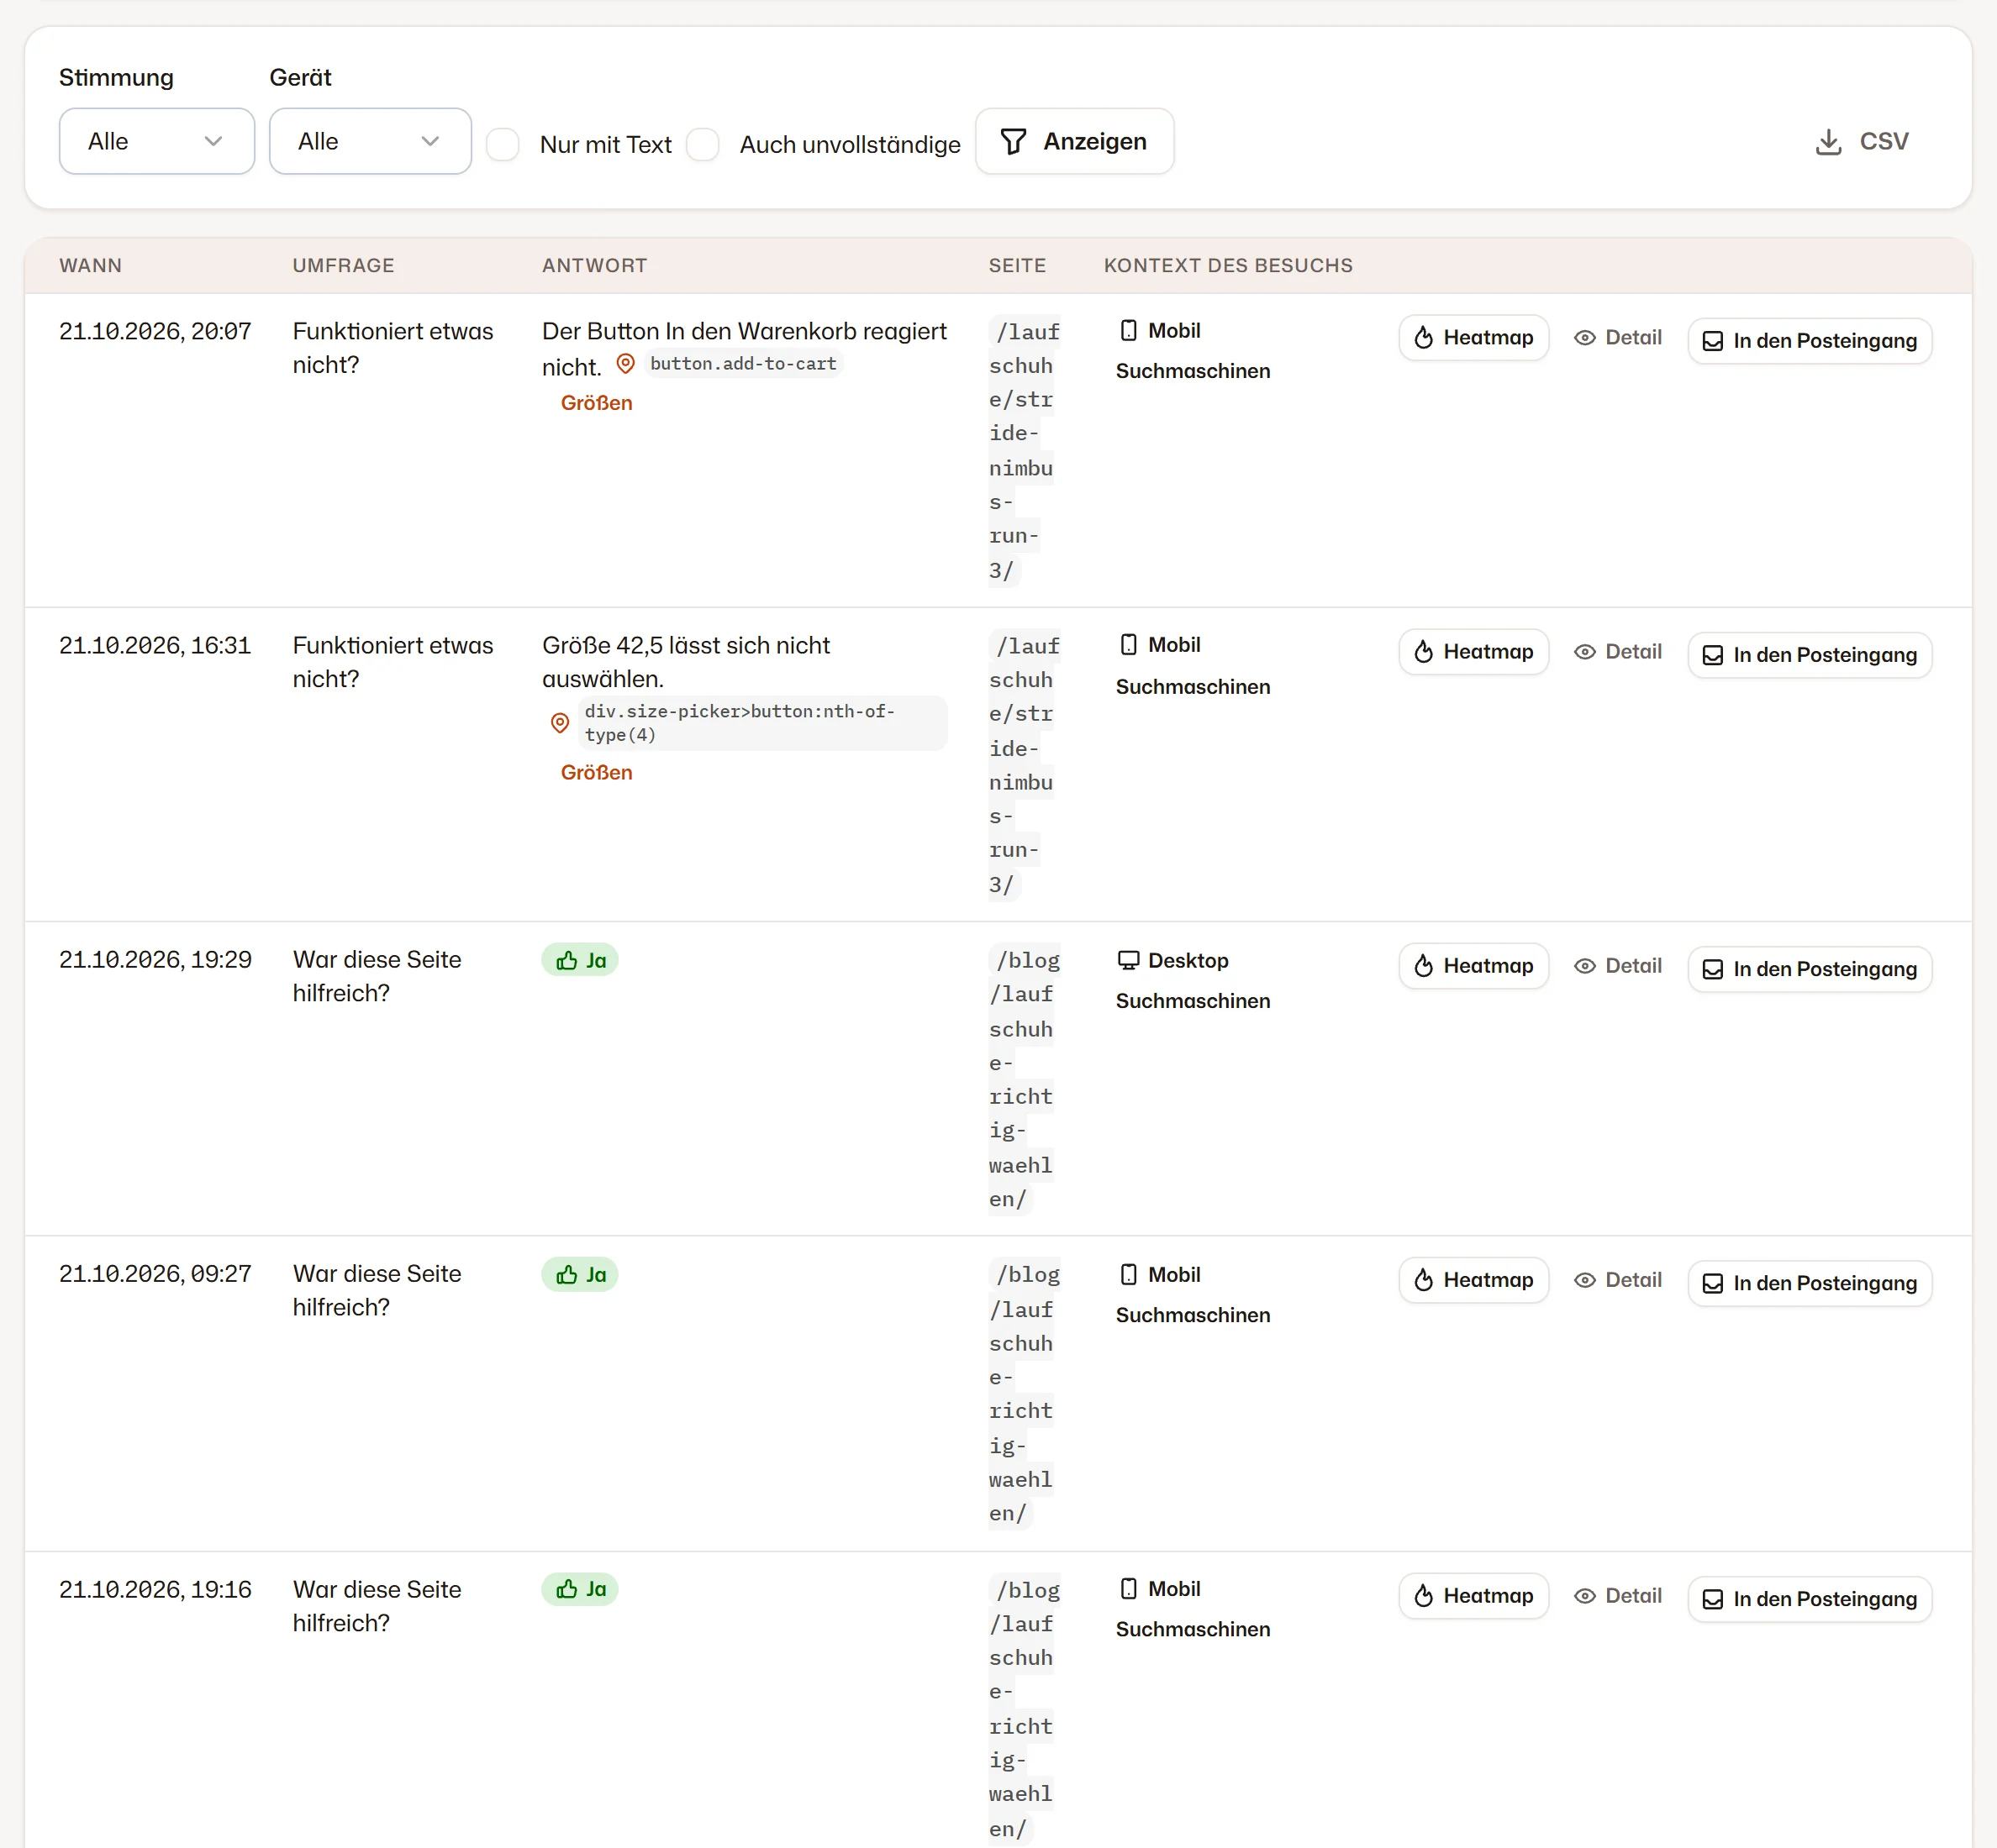Click the pin icon beside div.size-picker selector
The width and height of the screenshot is (1997, 1848).
561,723
